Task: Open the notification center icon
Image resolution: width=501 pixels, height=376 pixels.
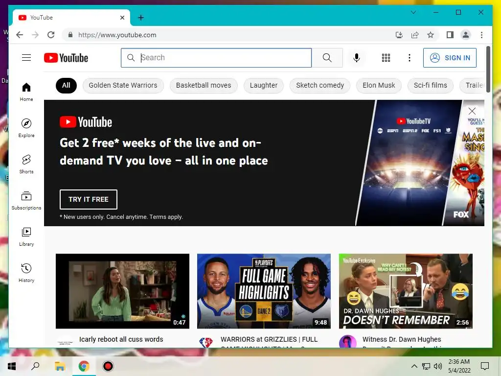Action: pos(485,366)
